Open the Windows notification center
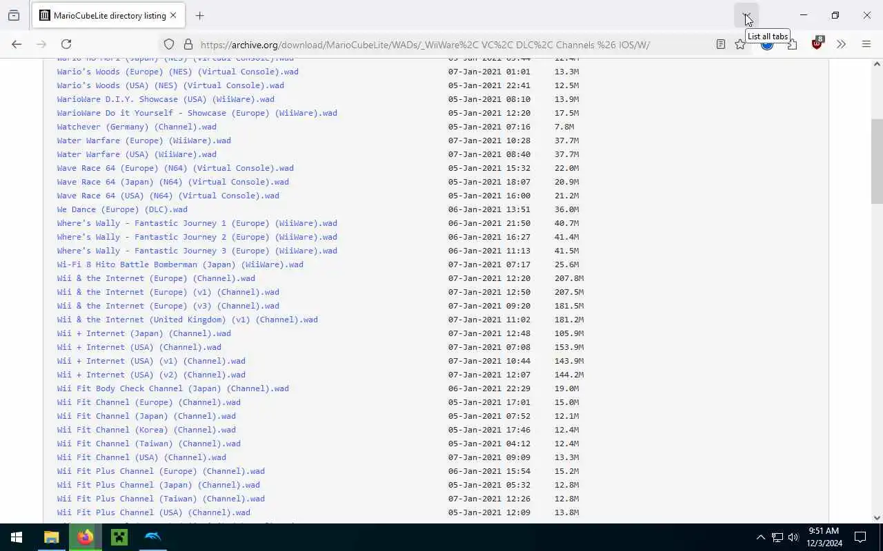 coord(860,537)
